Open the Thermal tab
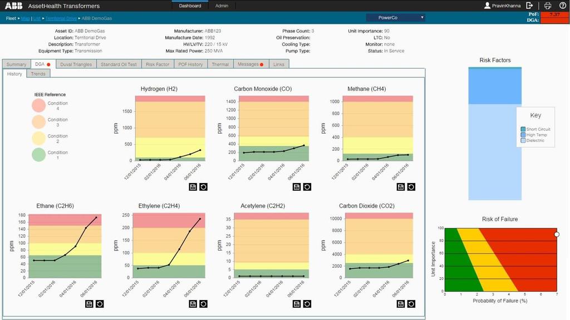The image size is (570, 320). [x=220, y=65]
